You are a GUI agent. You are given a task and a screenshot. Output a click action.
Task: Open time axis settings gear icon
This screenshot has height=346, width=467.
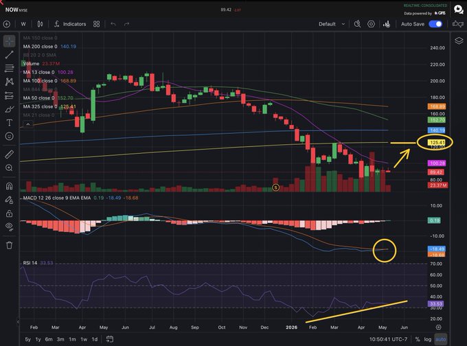click(438, 327)
